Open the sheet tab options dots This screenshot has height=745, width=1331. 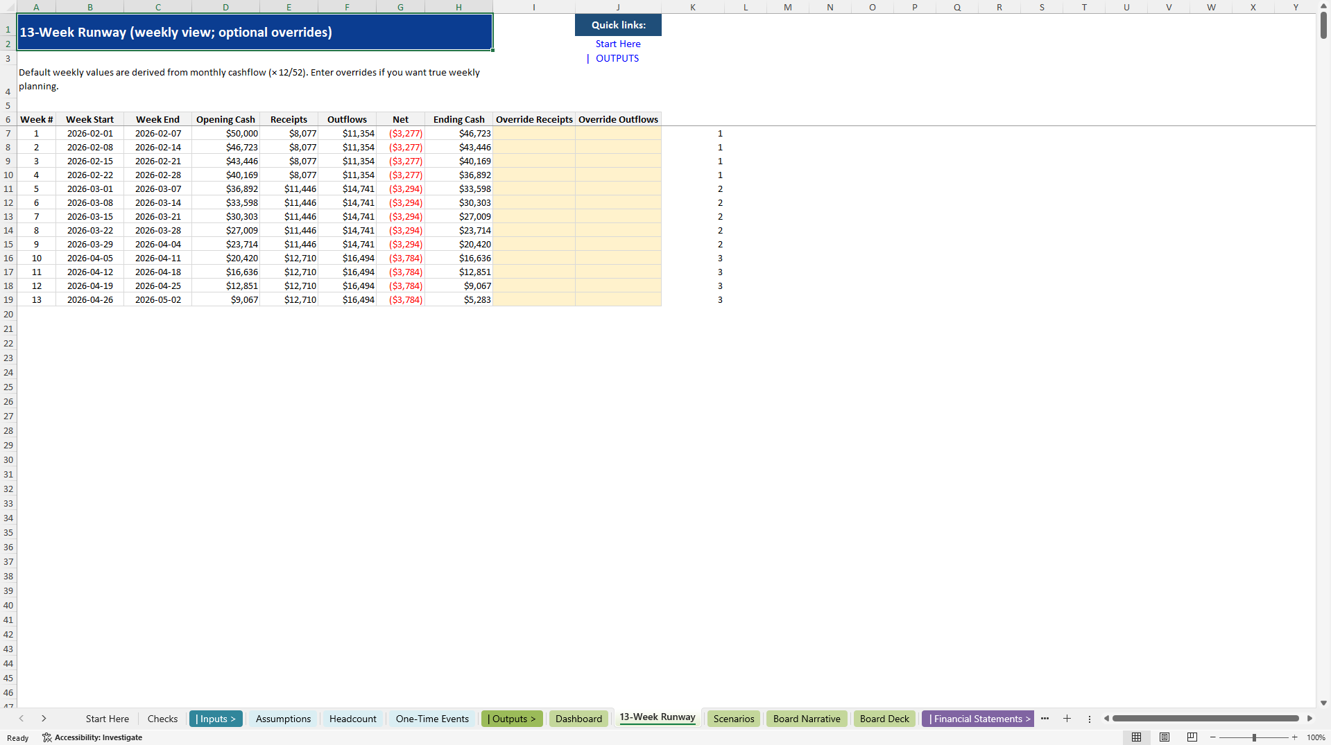pos(1090,719)
